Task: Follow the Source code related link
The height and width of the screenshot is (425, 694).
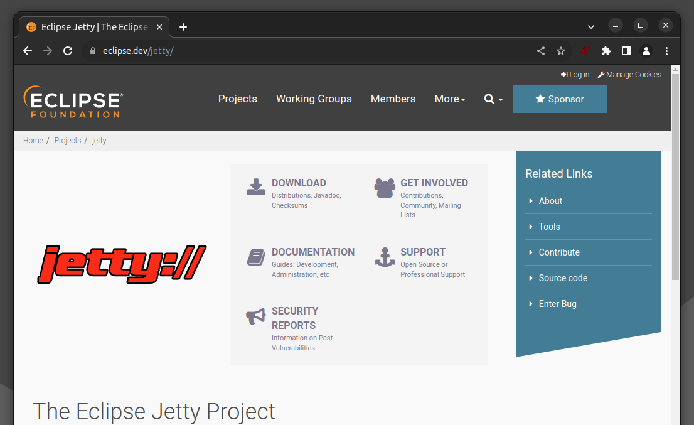Action: click(563, 278)
